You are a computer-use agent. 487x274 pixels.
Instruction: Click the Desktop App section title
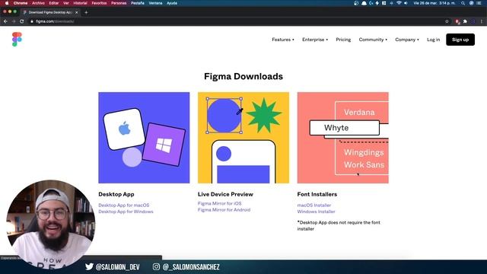tap(116, 194)
